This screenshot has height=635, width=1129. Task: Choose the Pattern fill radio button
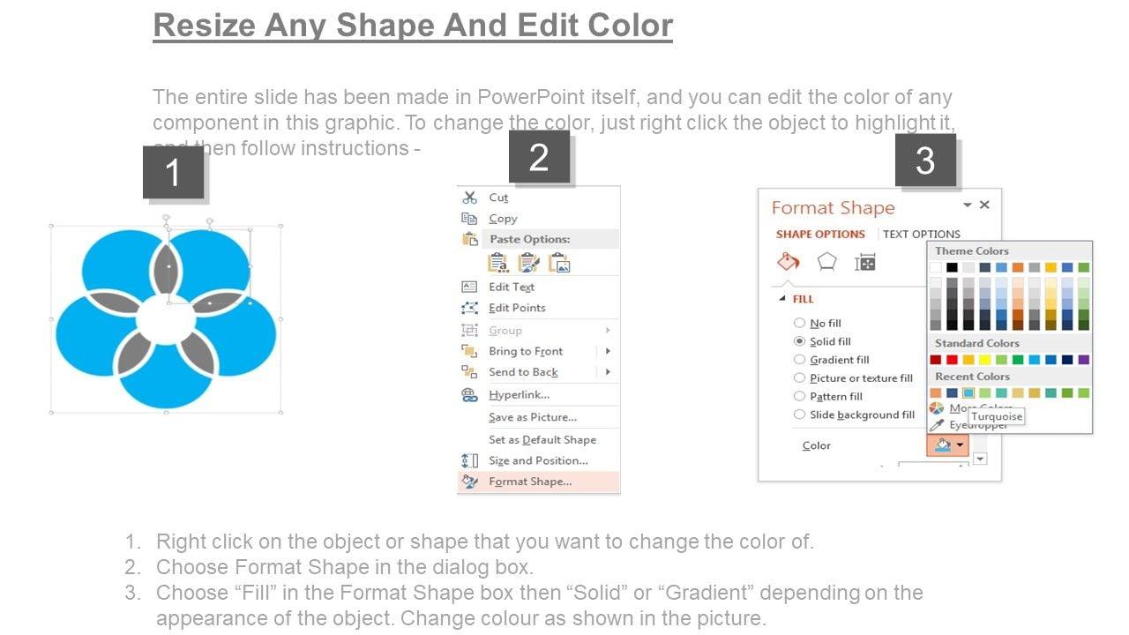click(x=800, y=397)
